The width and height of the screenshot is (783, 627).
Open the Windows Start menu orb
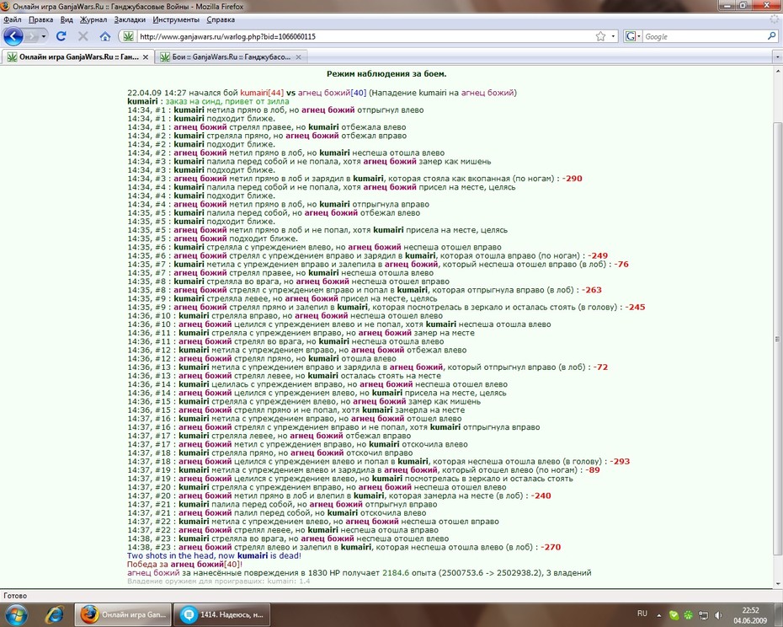point(15,614)
